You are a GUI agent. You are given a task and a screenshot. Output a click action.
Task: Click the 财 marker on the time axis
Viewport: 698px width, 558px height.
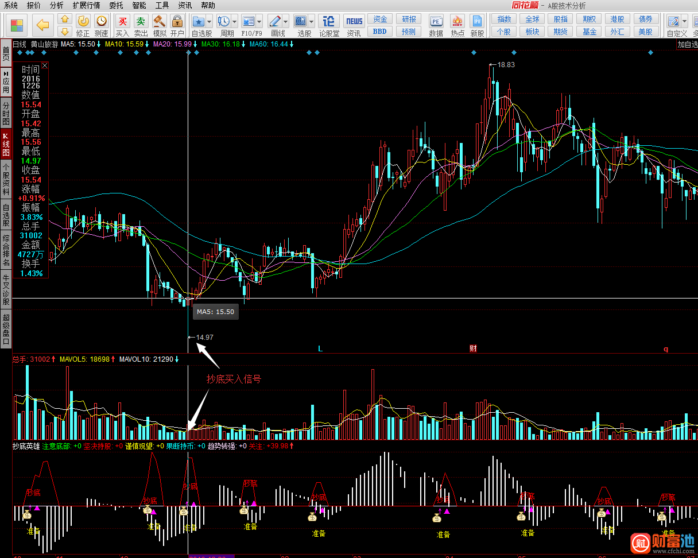[473, 348]
